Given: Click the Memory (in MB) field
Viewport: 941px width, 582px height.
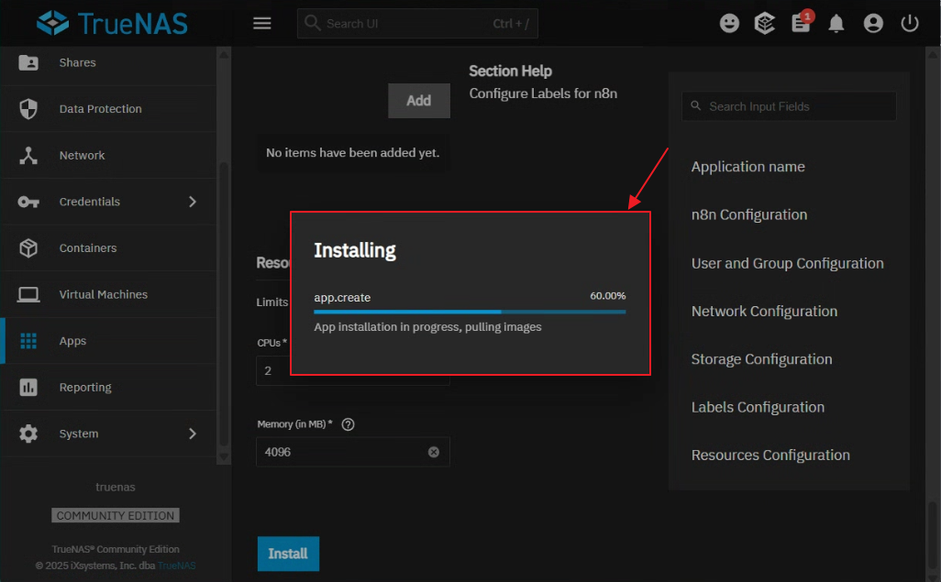Looking at the screenshot, I should 352,452.
